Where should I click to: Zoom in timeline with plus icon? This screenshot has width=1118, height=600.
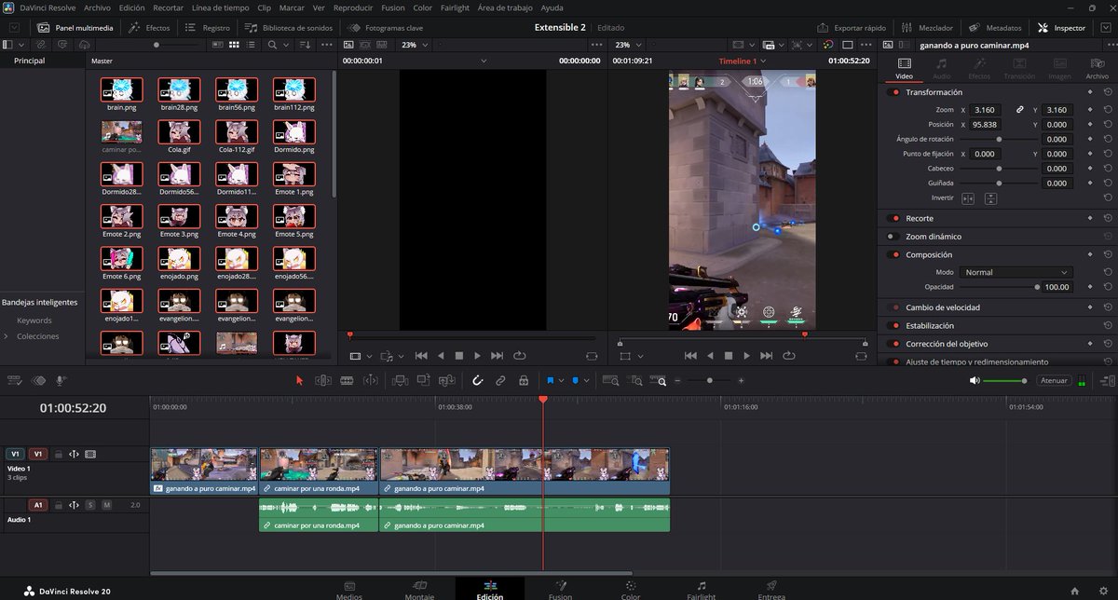[742, 380]
